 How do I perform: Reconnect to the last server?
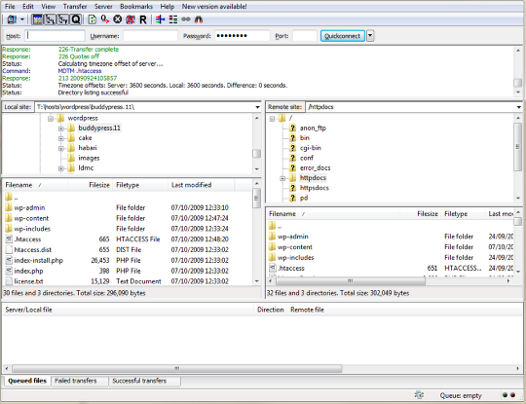(x=143, y=19)
